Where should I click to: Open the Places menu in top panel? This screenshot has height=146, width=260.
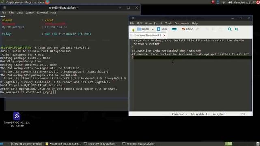pyautogui.click(x=28, y=2)
